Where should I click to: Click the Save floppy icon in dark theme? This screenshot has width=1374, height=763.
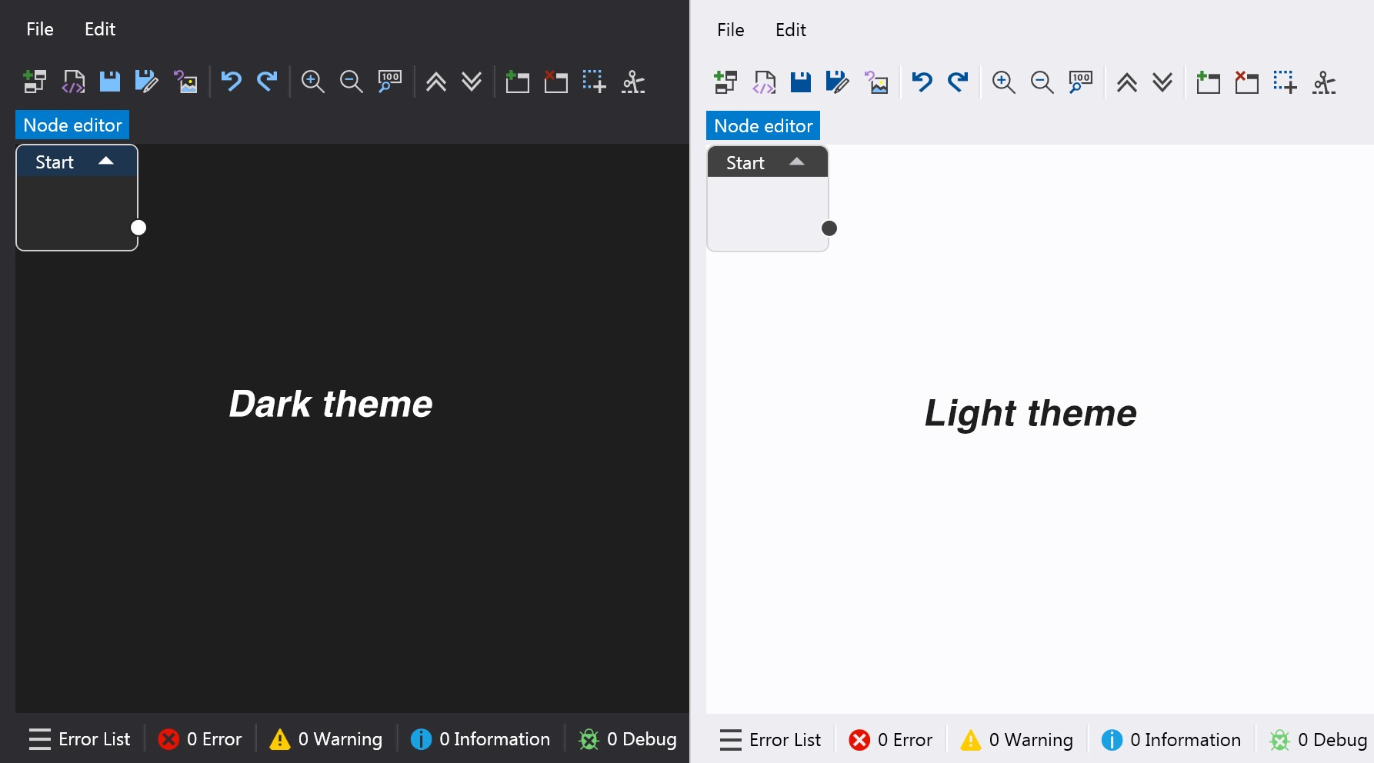(x=109, y=82)
